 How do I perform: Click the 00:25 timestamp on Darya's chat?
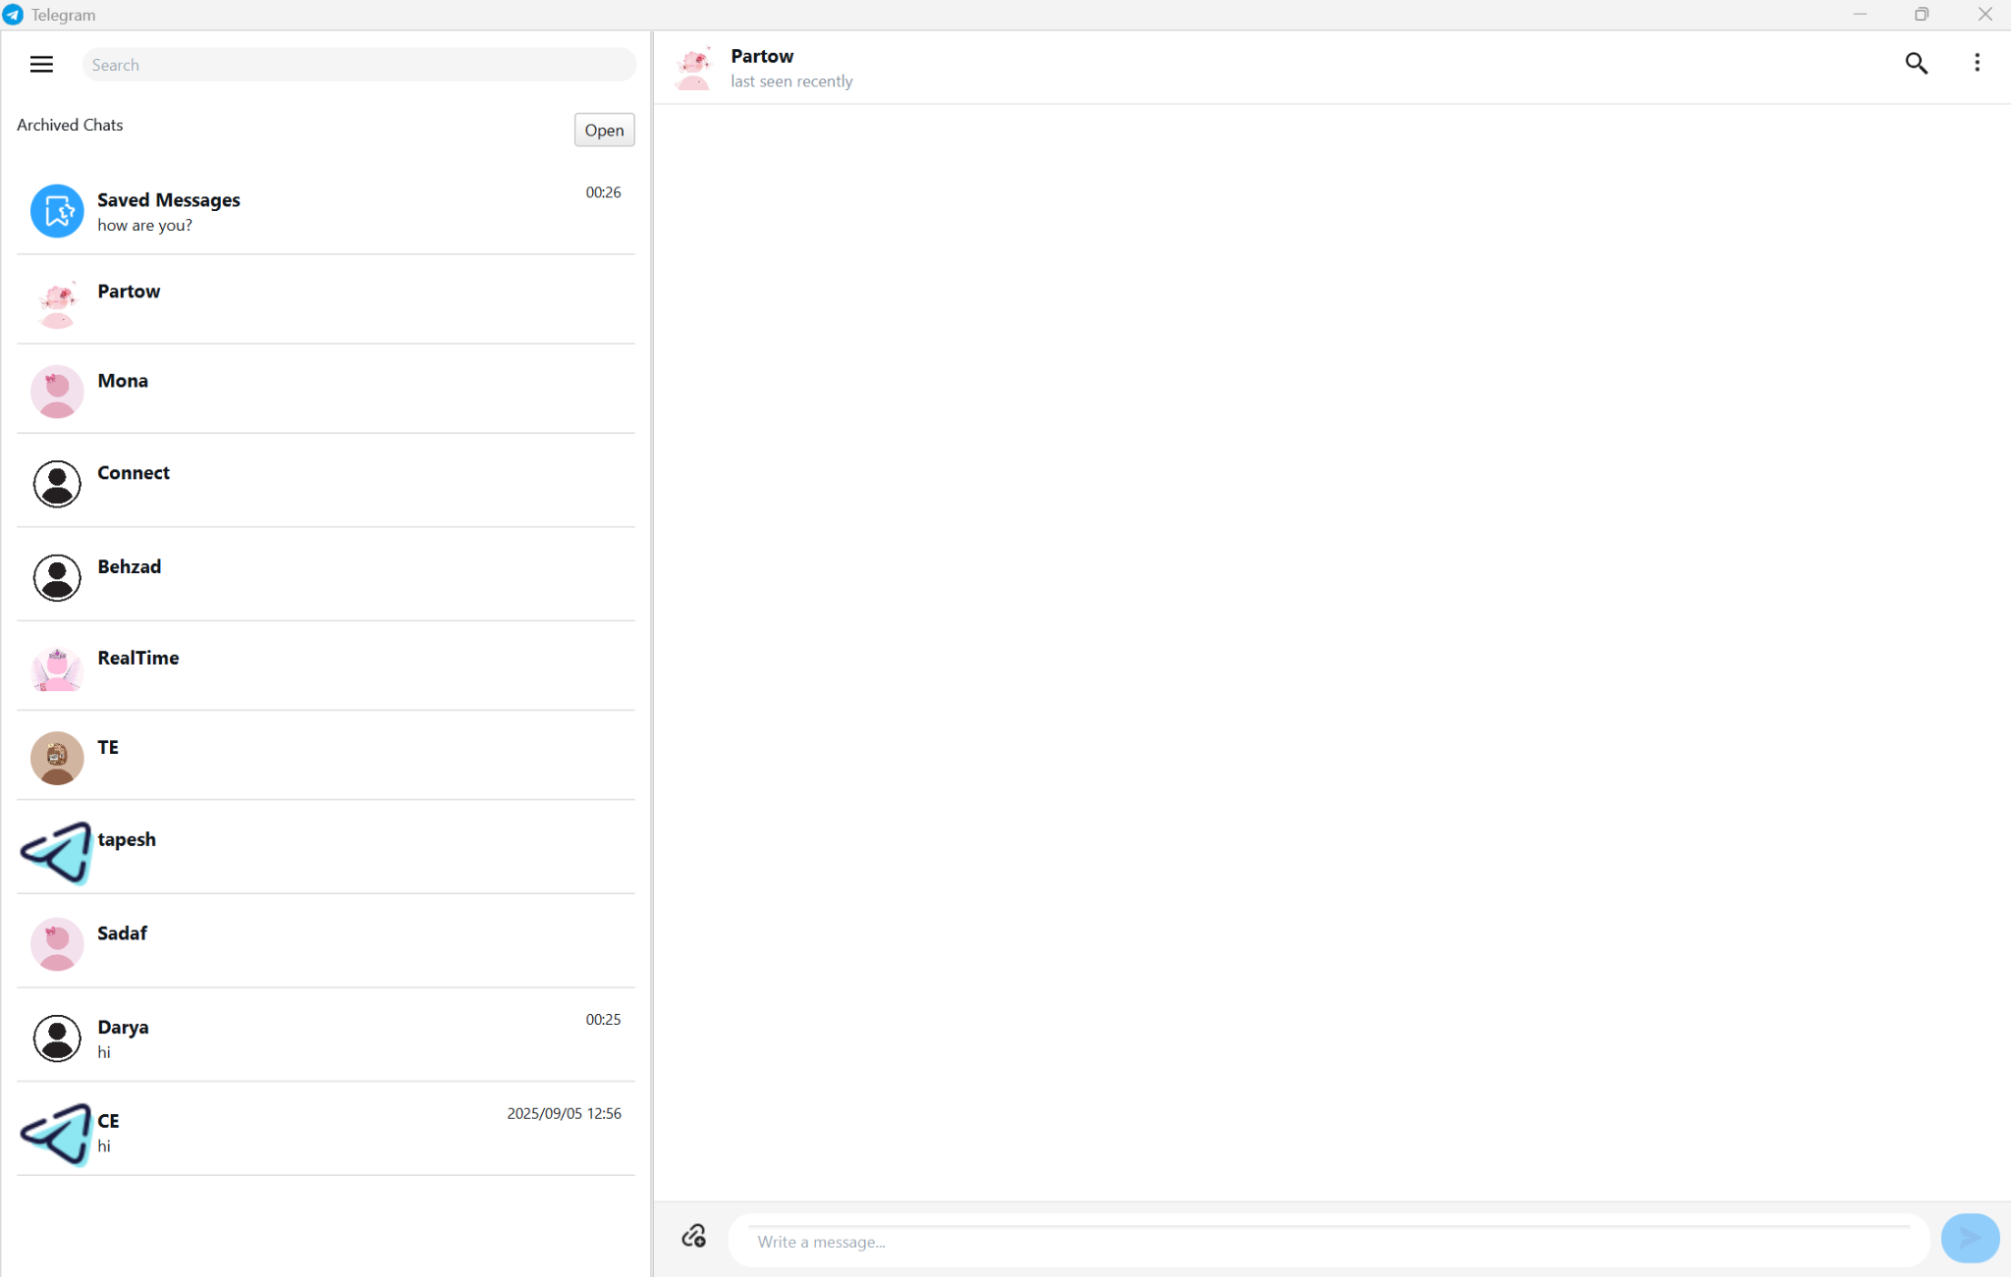(603, 1020)
